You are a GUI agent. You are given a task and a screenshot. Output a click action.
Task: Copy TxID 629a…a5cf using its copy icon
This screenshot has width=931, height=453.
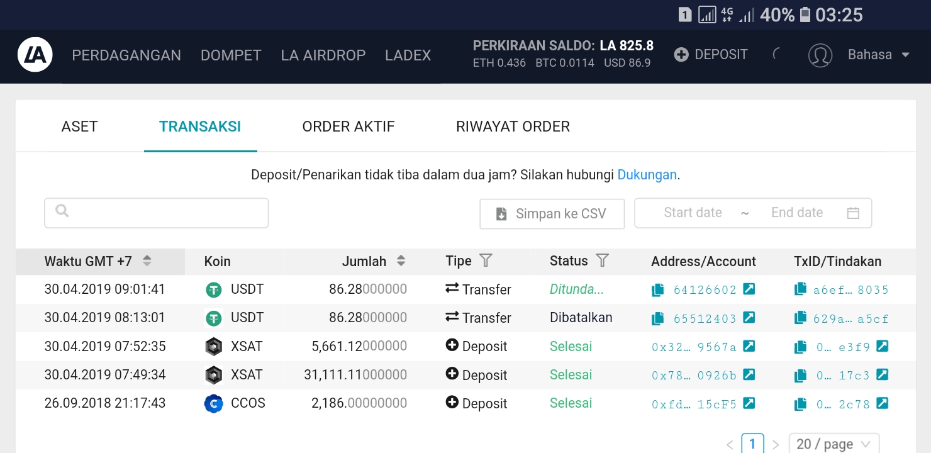(800, 318)
